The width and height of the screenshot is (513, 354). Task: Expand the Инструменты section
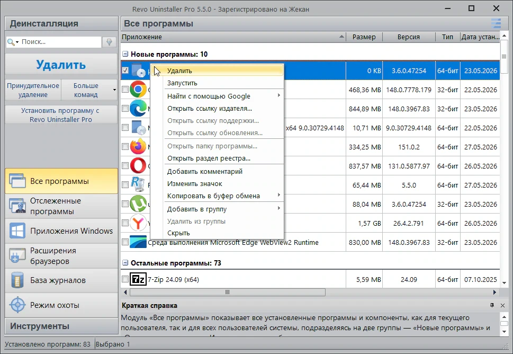61,326
